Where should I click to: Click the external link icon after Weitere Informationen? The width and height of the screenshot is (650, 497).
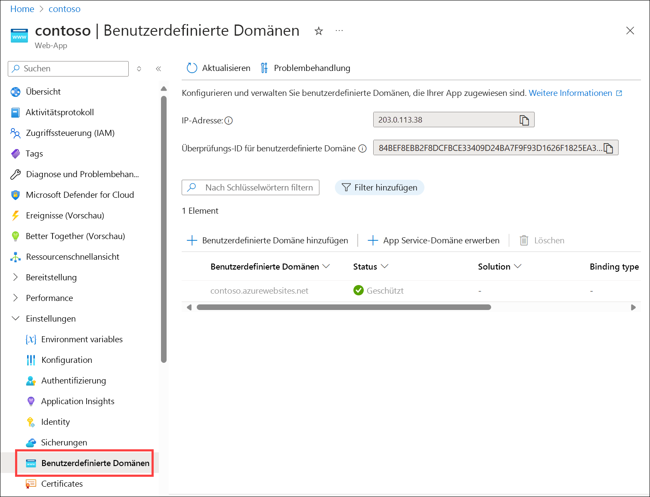tap(619, 93)
